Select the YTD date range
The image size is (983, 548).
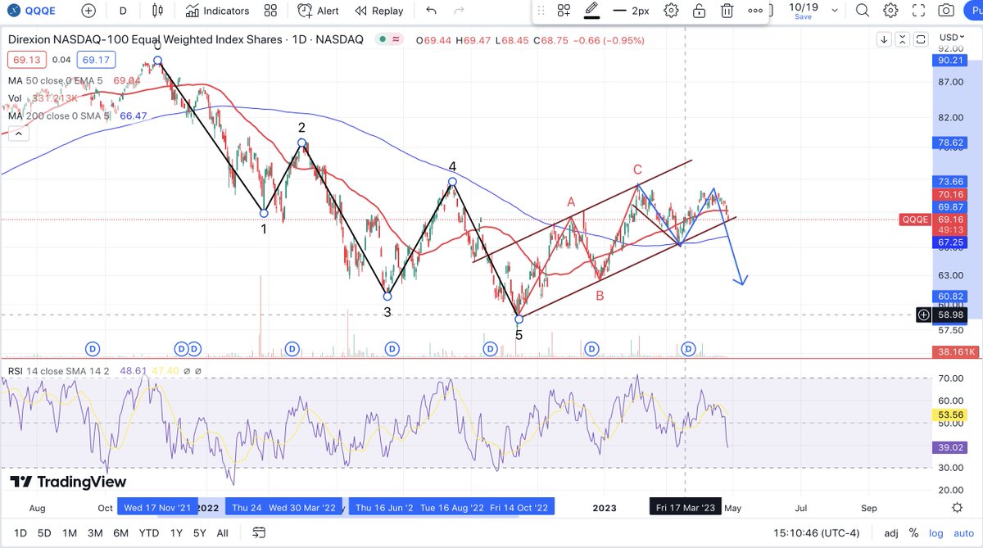(x=149, y=533)
